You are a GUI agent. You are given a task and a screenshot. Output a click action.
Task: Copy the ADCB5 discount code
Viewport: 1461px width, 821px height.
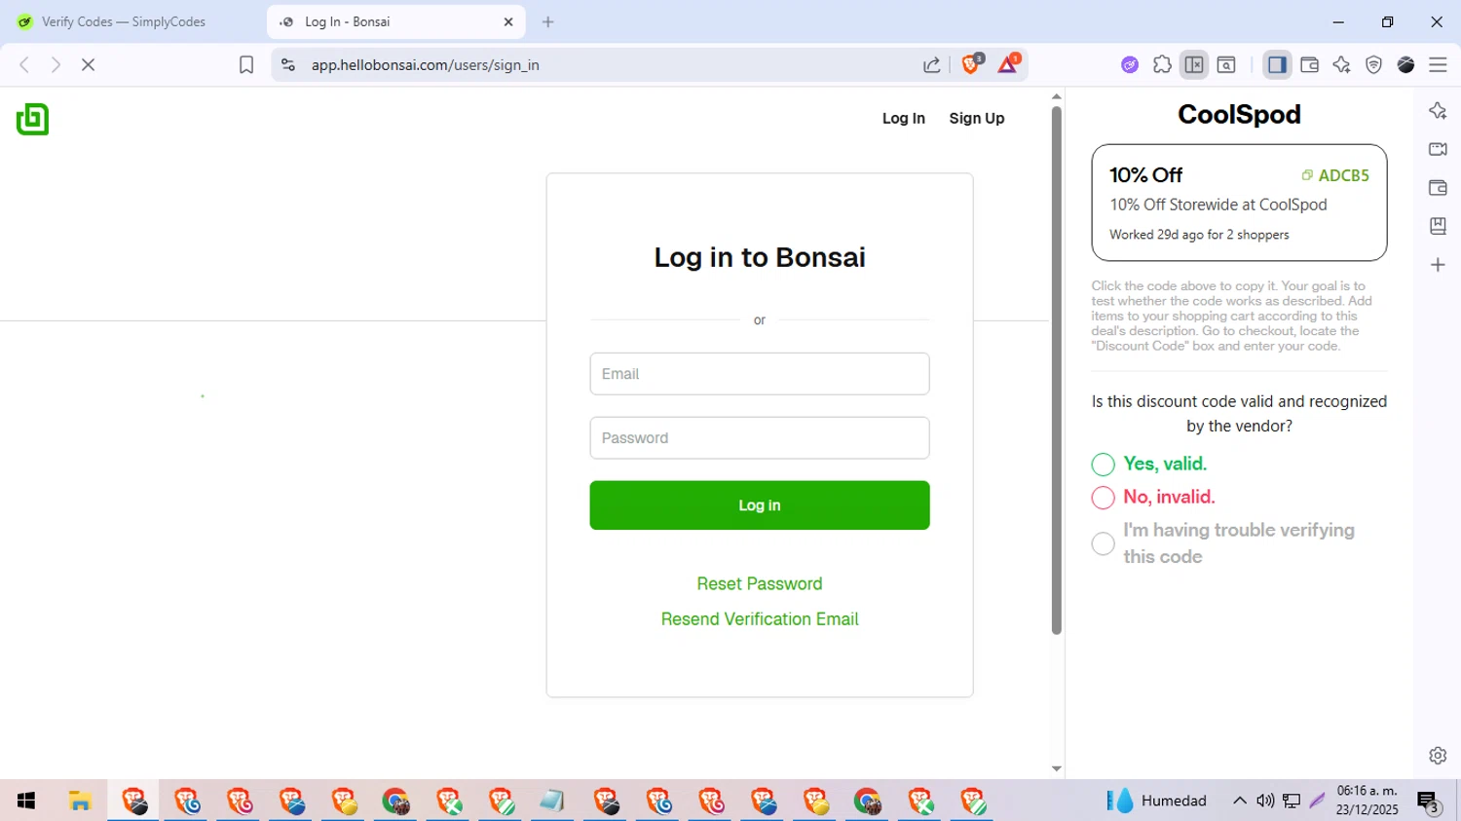[x=1335, y=175]
